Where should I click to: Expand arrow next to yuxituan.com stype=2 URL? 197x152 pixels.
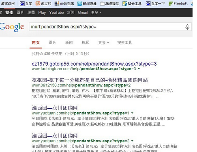click(132, 141)
